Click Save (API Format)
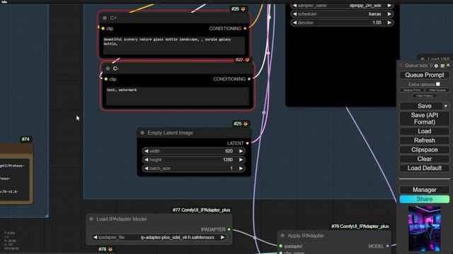The height and width of the screenshot is (254, 453). [x=425, y=119]
